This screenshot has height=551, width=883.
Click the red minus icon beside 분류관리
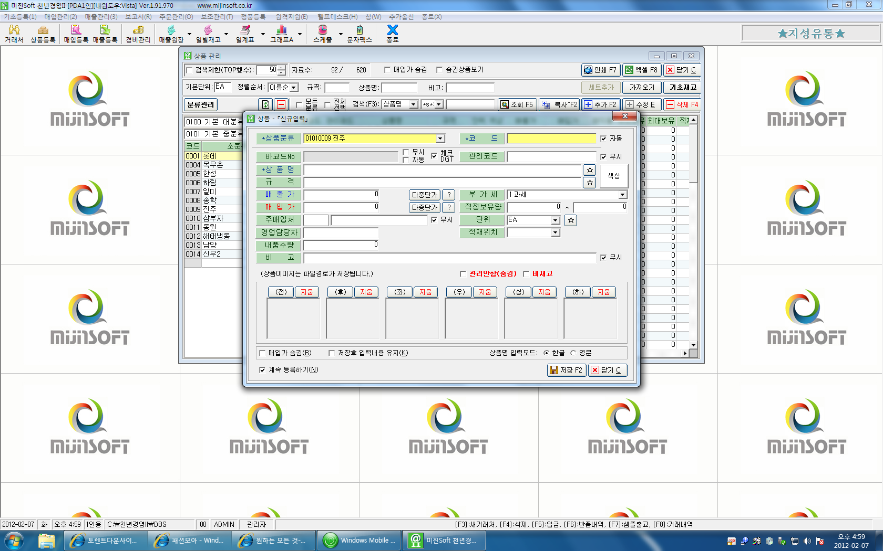[x=281, y=104]
